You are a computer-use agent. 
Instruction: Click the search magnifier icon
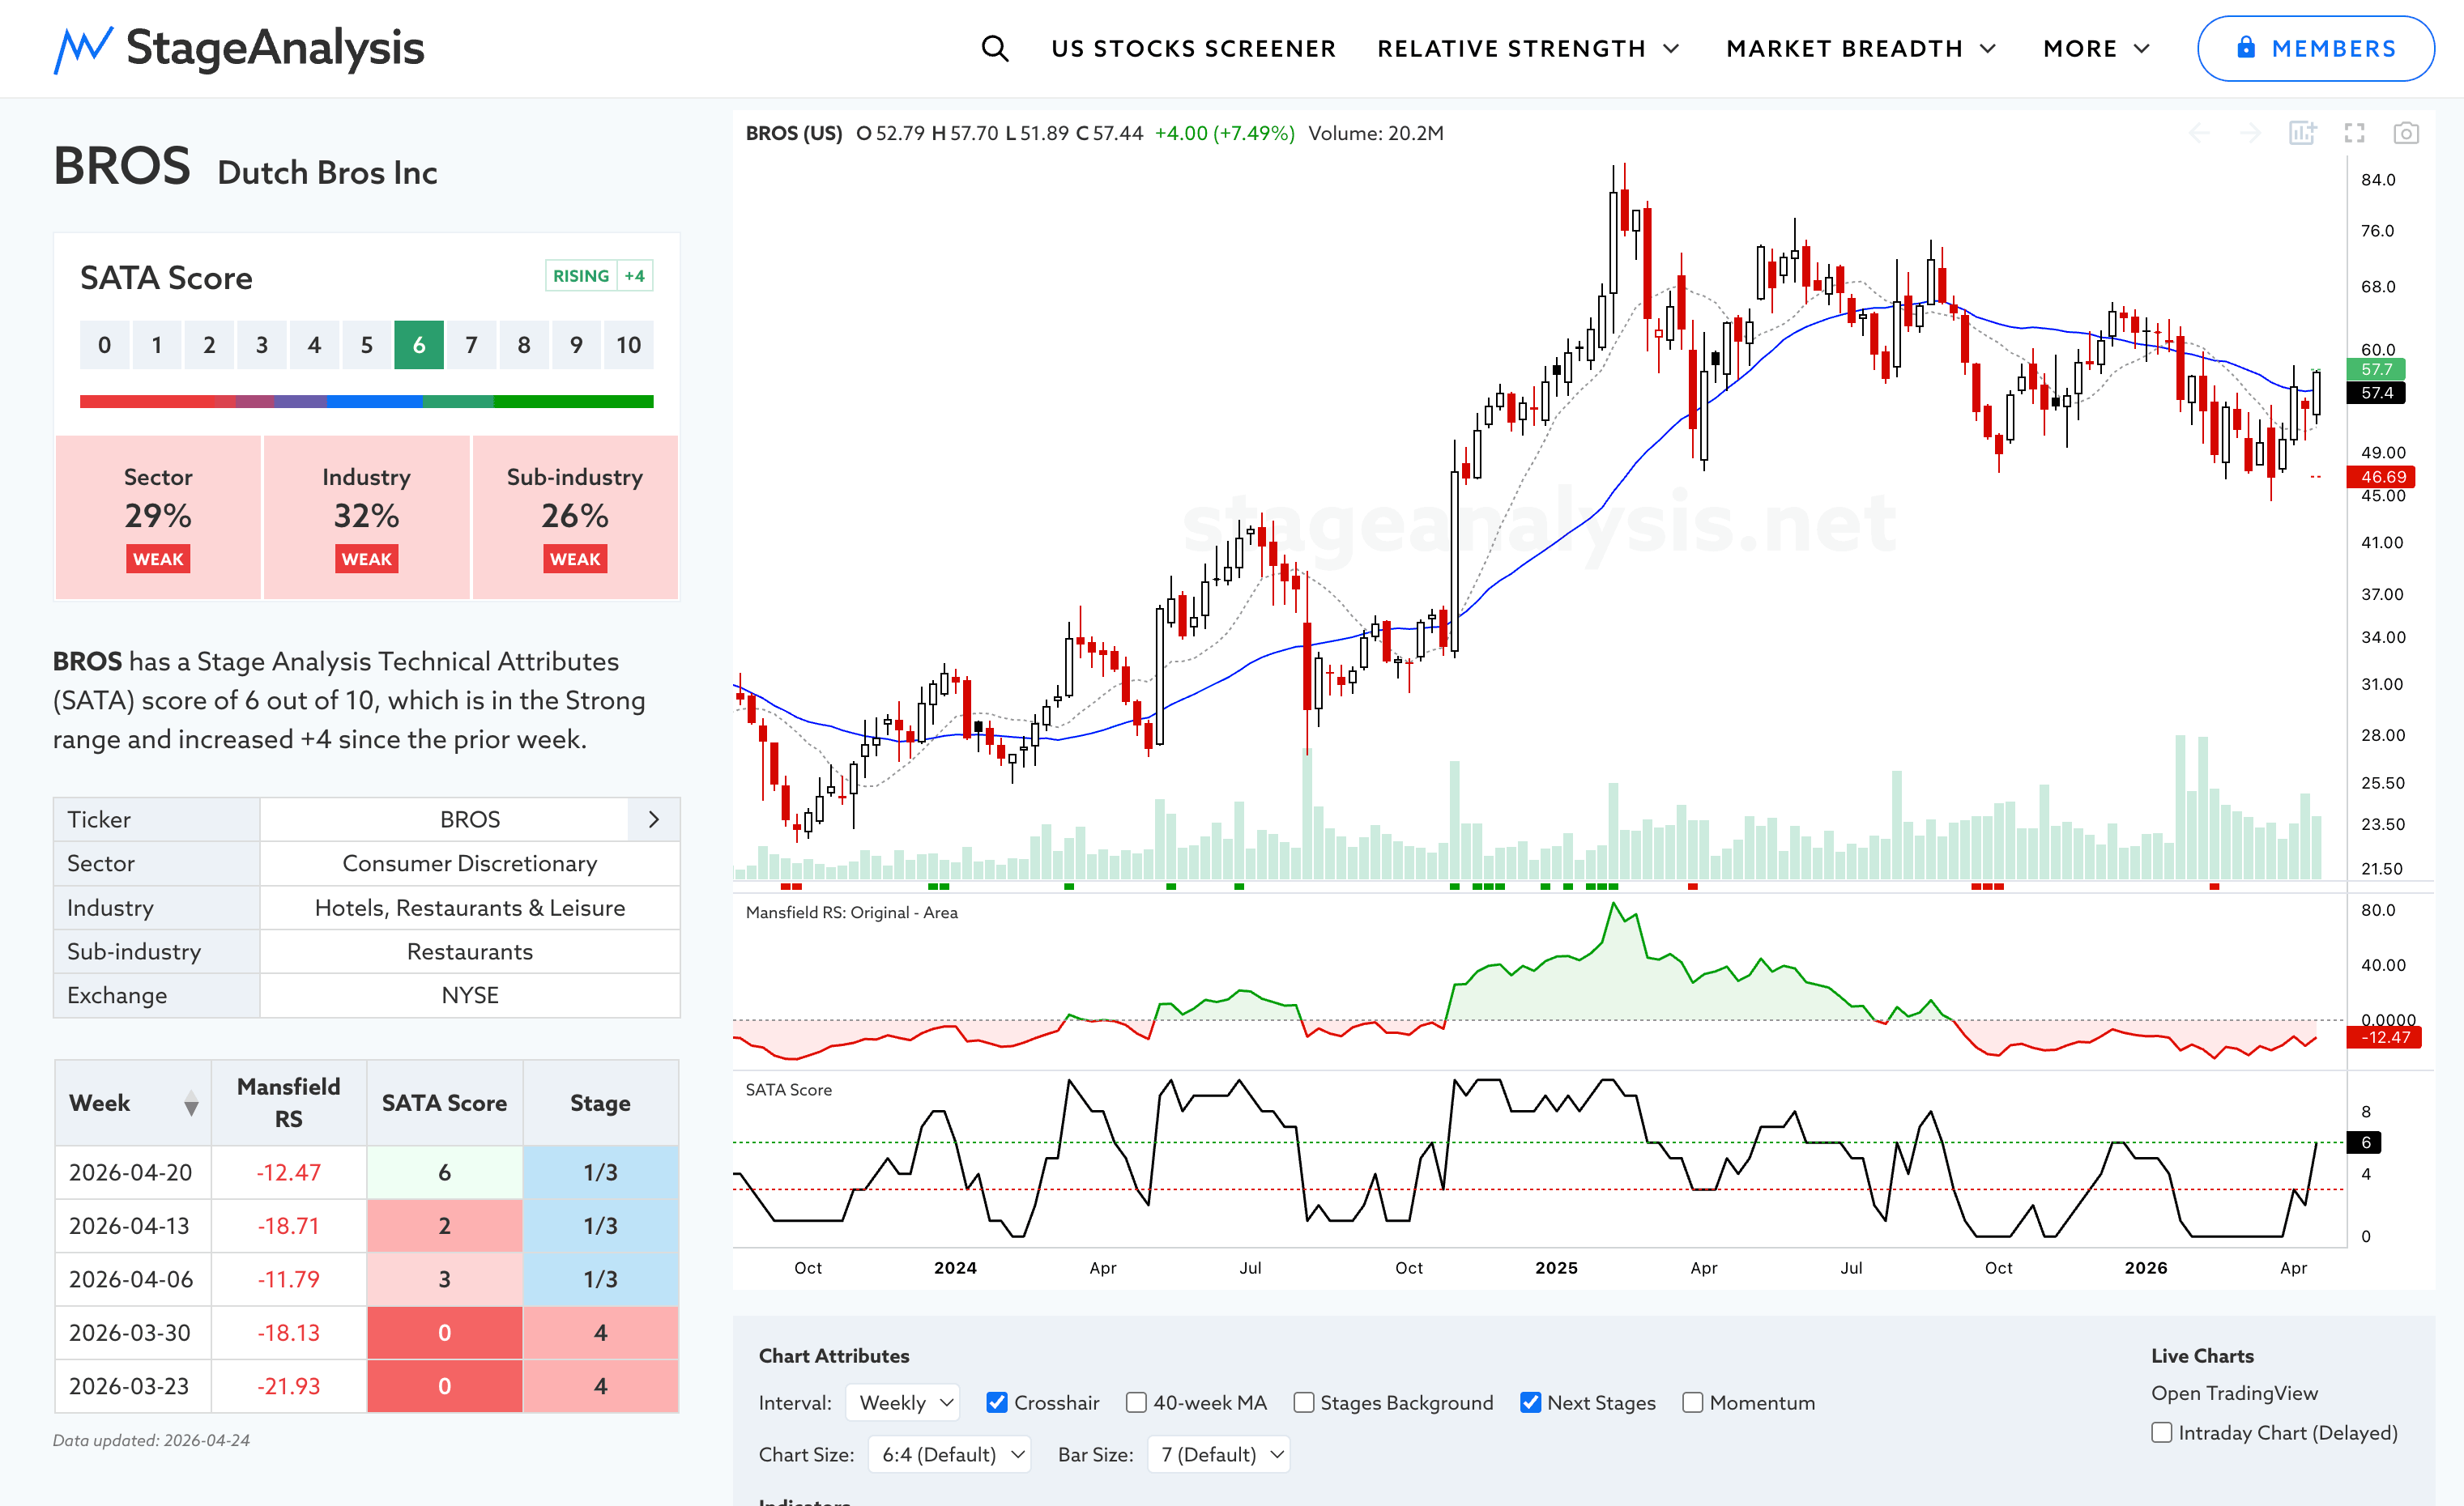(994, 48)
